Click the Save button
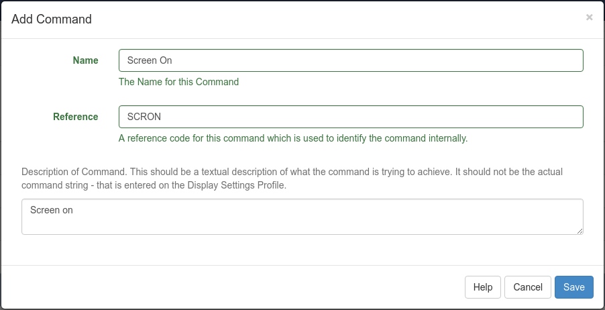The width and height of the screenshot is (605, 310). [x=573, y=287]
